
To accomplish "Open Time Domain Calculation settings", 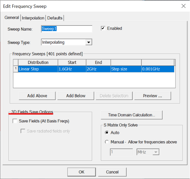I will click(132, 115).
